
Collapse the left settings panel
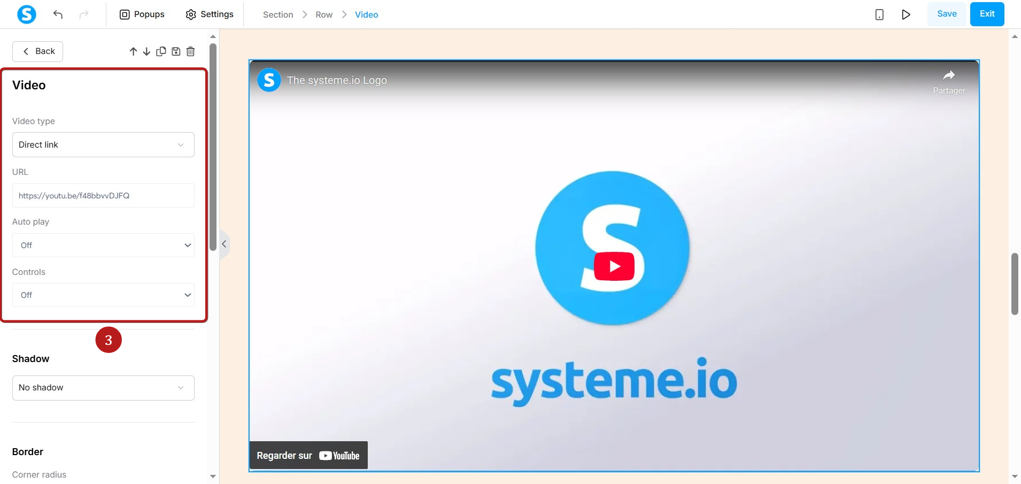click(x=225, y=244)
